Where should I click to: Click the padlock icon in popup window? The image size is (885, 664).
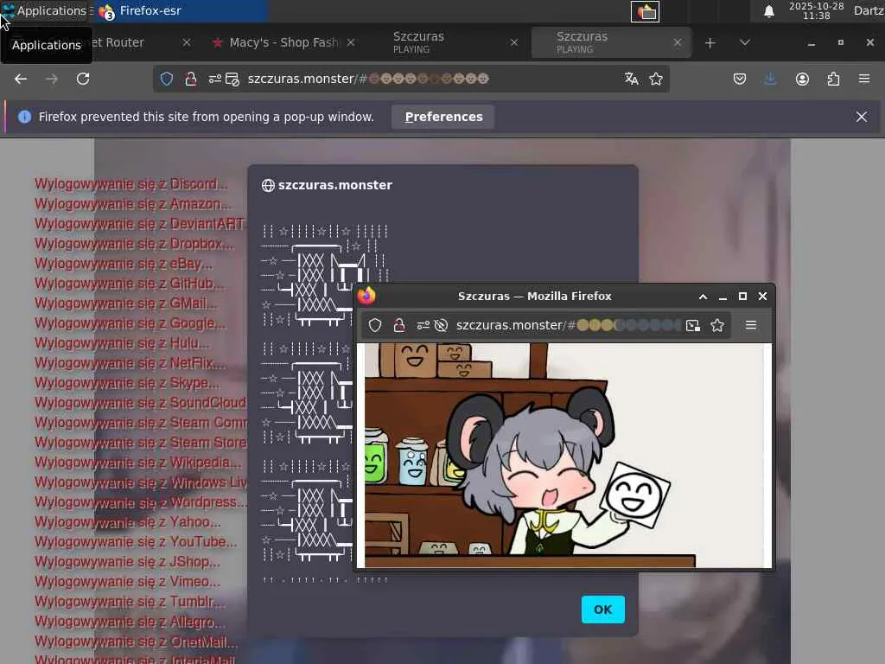(x=399, y=325)
